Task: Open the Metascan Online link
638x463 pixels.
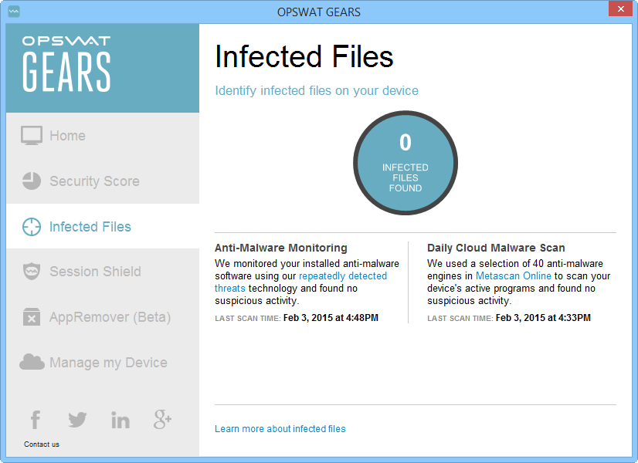Action: [514, 276]
